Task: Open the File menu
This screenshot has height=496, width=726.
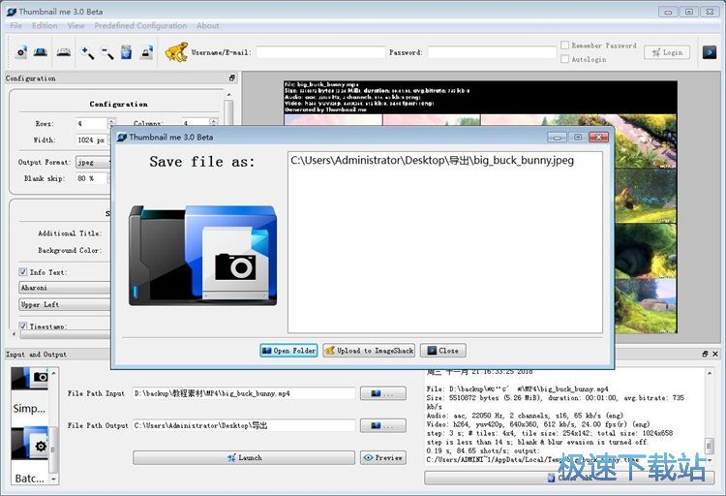Action: (15, 25)
